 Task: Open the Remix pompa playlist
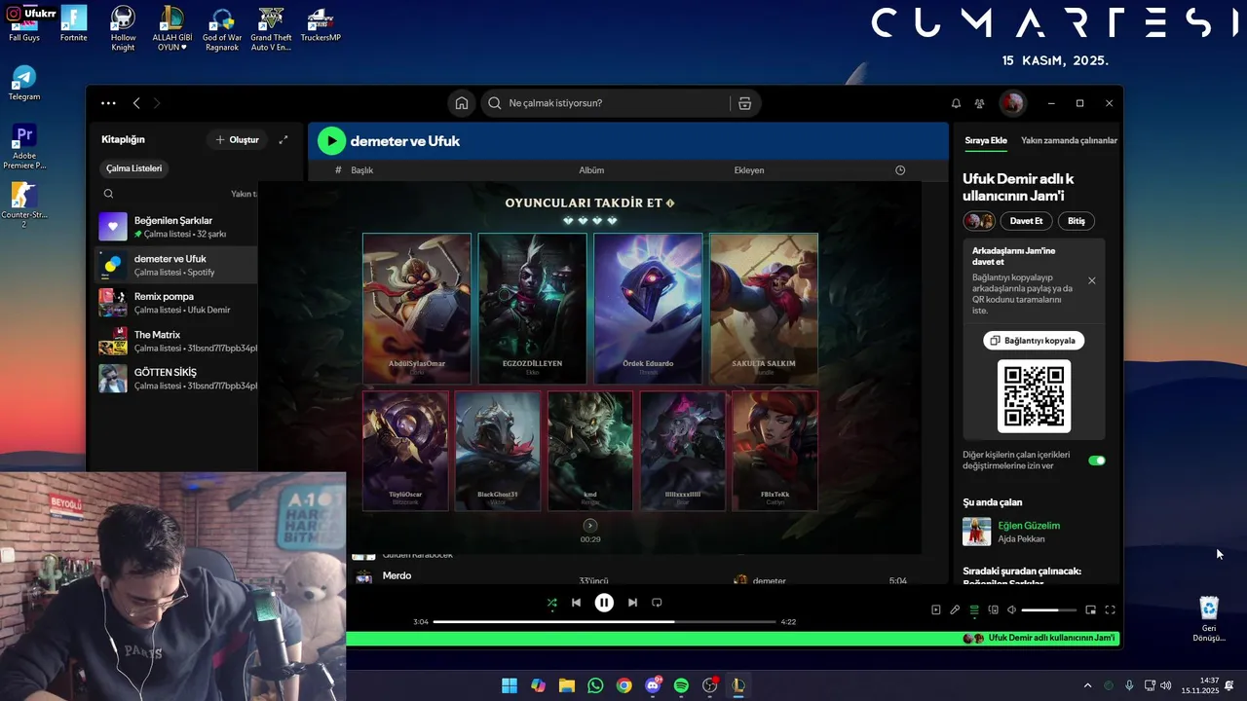coord(175,303)
